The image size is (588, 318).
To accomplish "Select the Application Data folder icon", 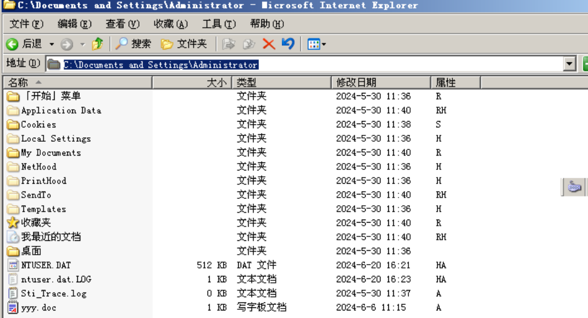I will [x=13, y=110].
